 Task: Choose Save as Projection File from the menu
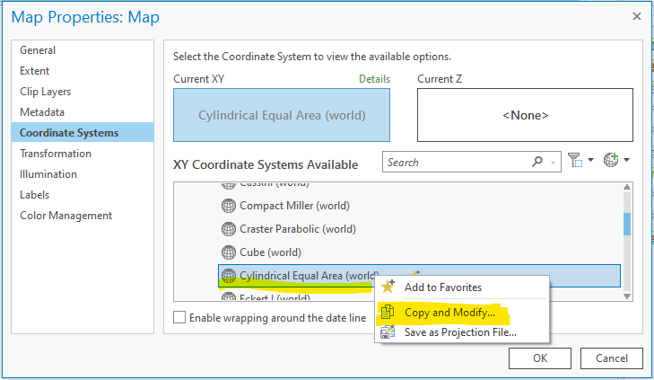point(460,333)
